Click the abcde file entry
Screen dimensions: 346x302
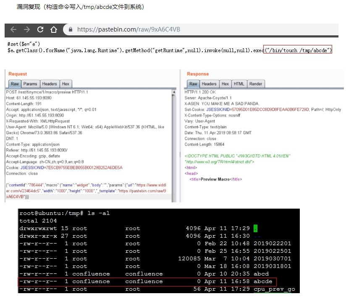pyautogui.click(x=263, y=281)
